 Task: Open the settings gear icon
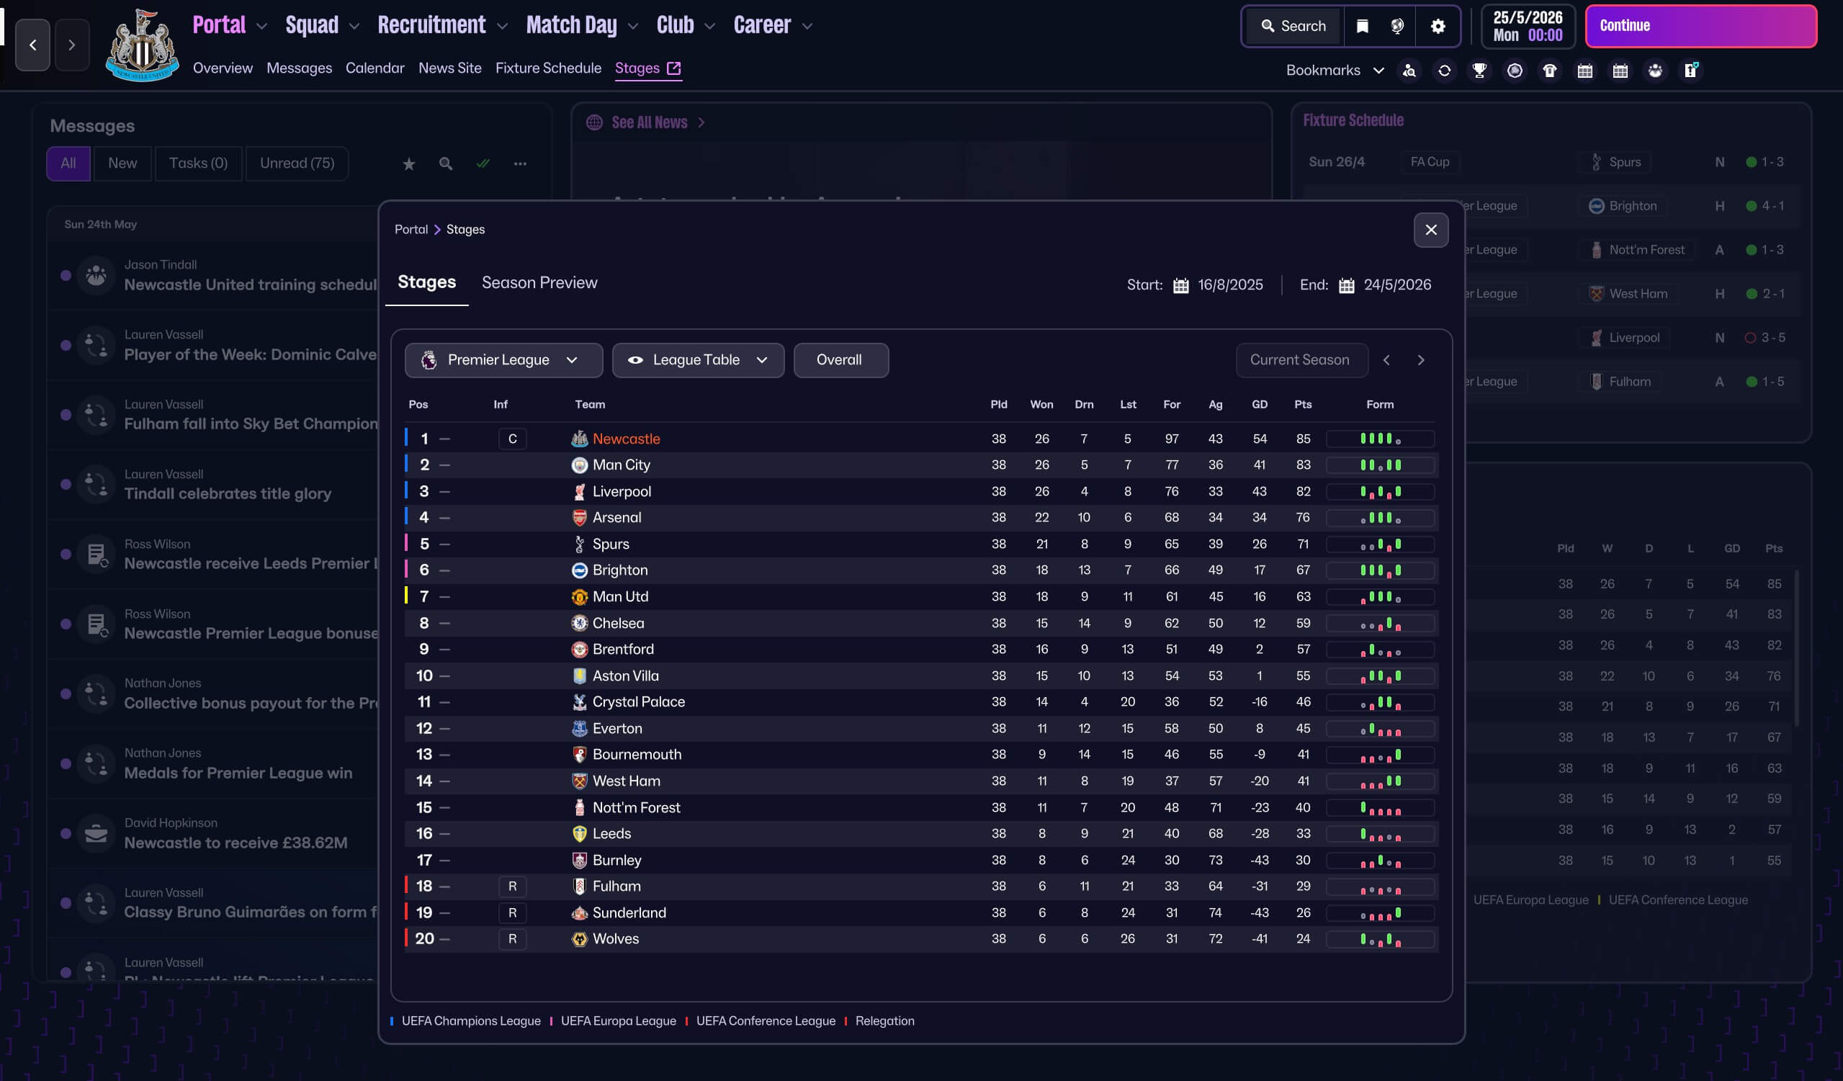click(1437, 27)
